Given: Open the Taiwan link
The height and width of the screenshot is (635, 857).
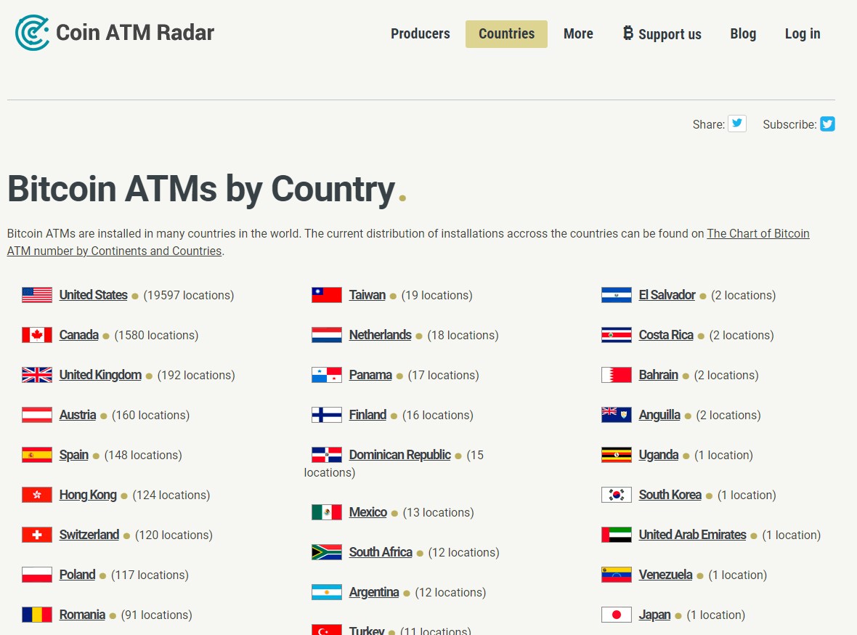Looking at the screenshot, I should point(367,295).
